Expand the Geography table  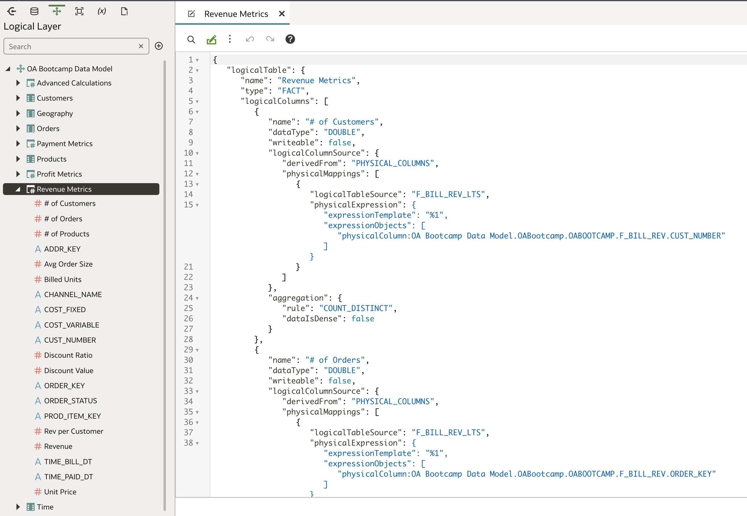(18, 113)
